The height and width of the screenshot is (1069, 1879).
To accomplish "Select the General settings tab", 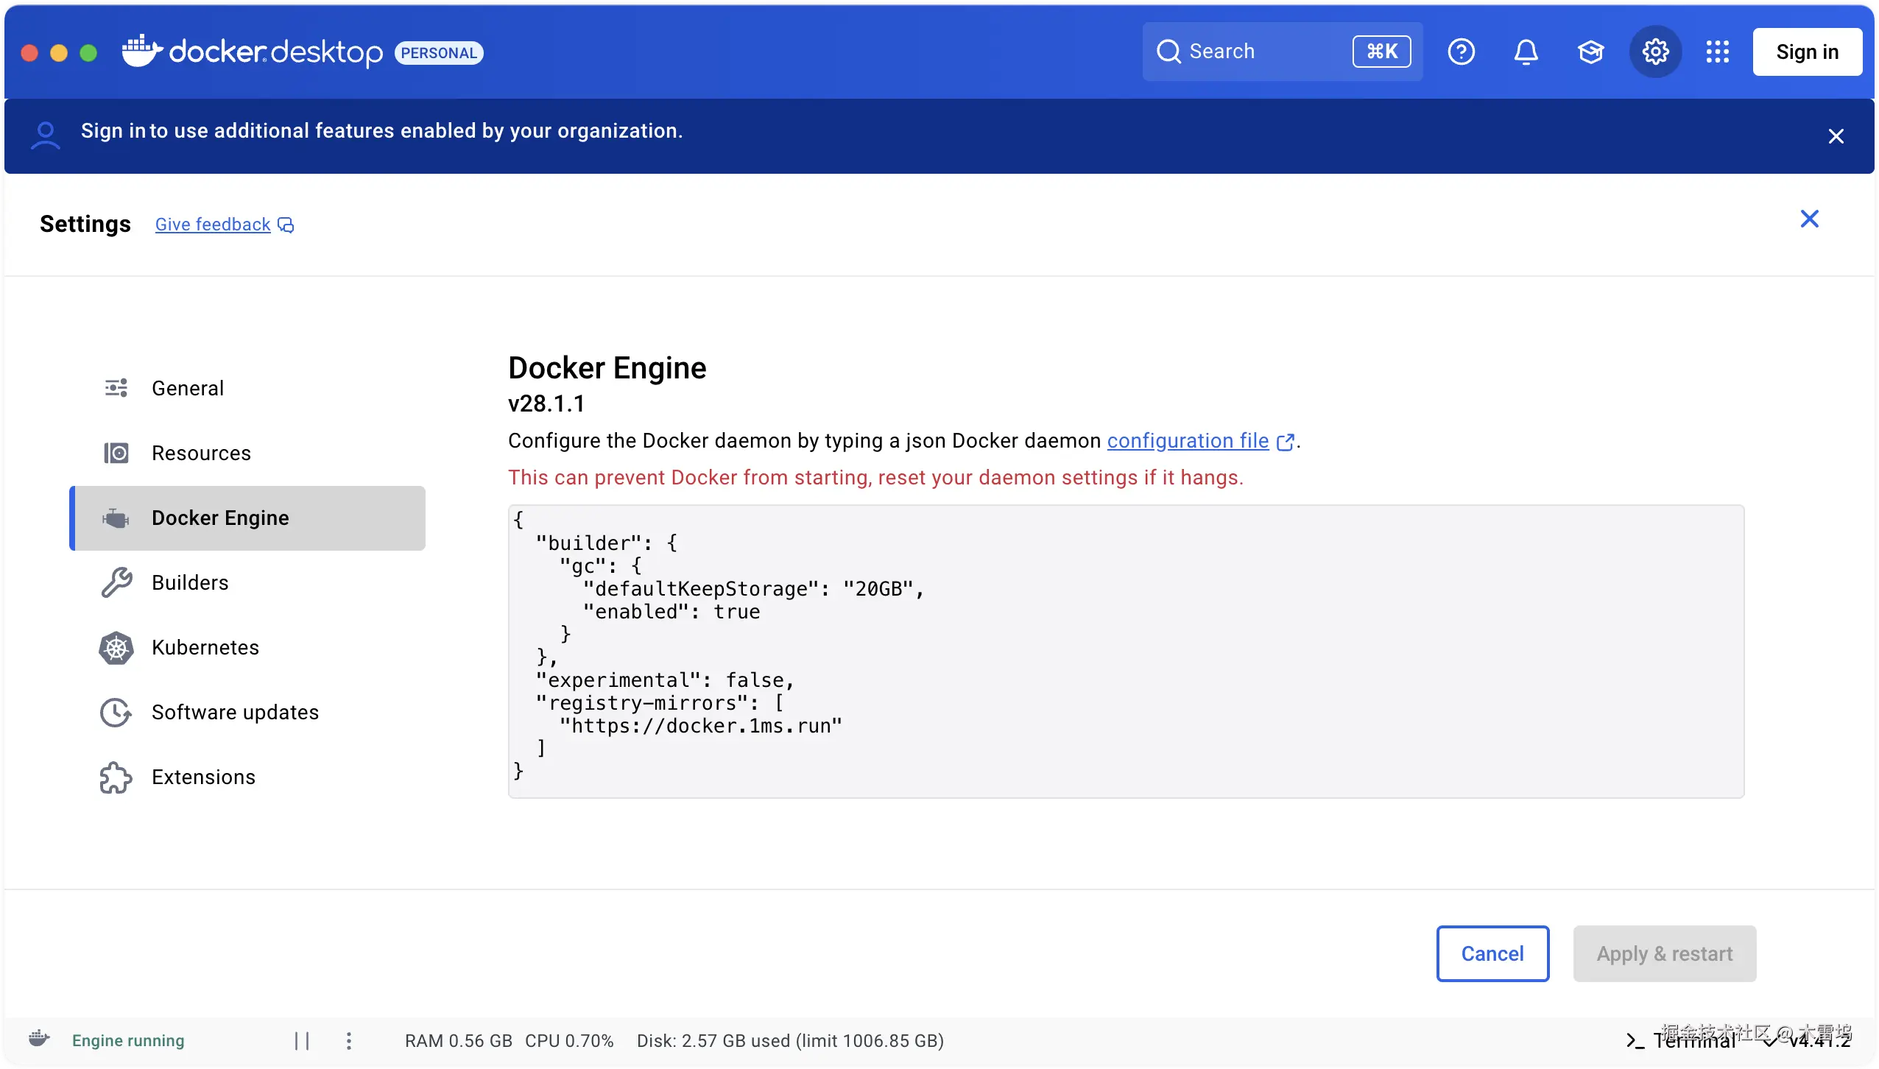I will (187, 388).
